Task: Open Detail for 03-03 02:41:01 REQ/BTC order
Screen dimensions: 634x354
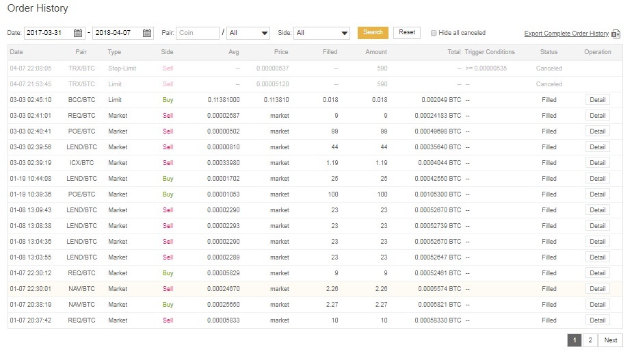Action: [597, 116]
